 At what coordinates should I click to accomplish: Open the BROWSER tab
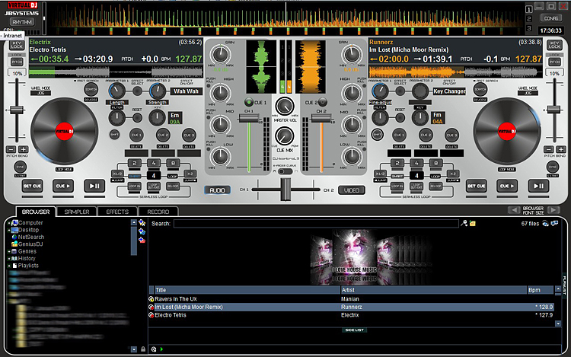(36, 212)
